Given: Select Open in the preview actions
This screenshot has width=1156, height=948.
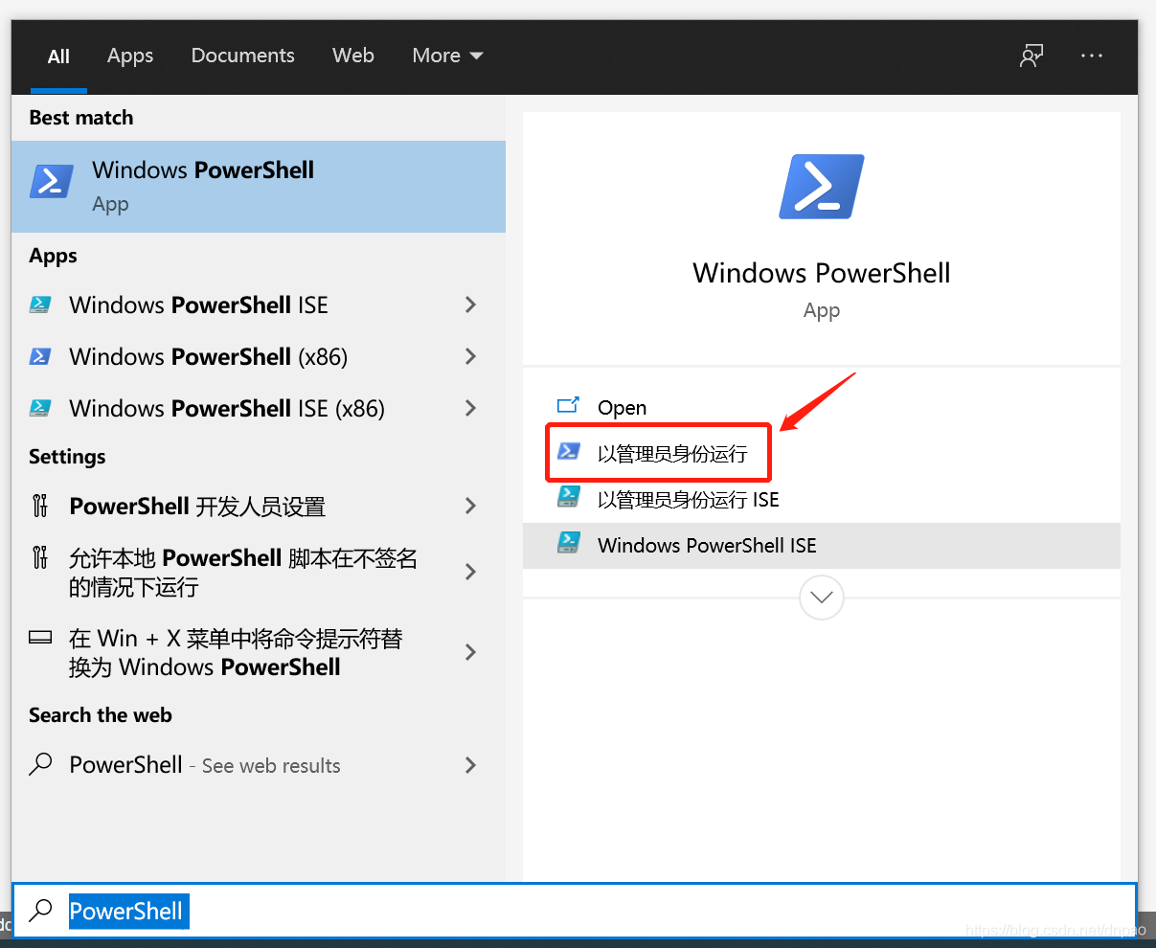Looking at the screenshot, I should (x=822, y=407).
